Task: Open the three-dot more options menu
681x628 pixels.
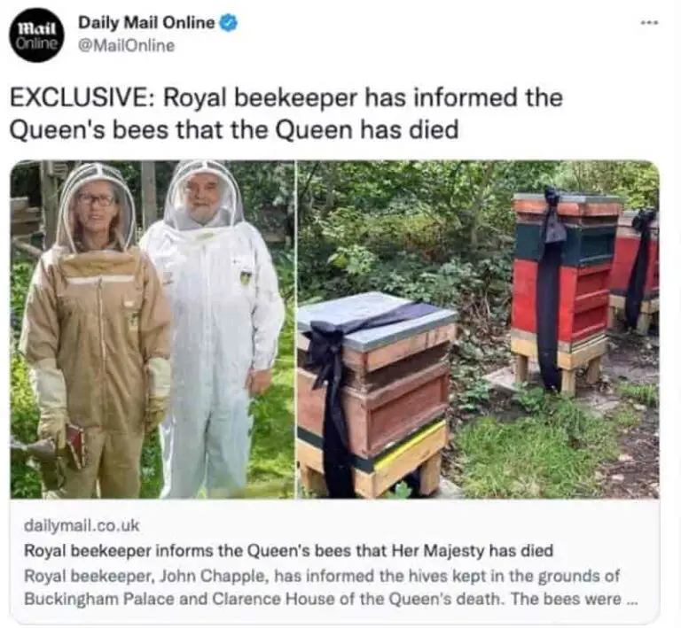Action: click(x=650, y=21)
